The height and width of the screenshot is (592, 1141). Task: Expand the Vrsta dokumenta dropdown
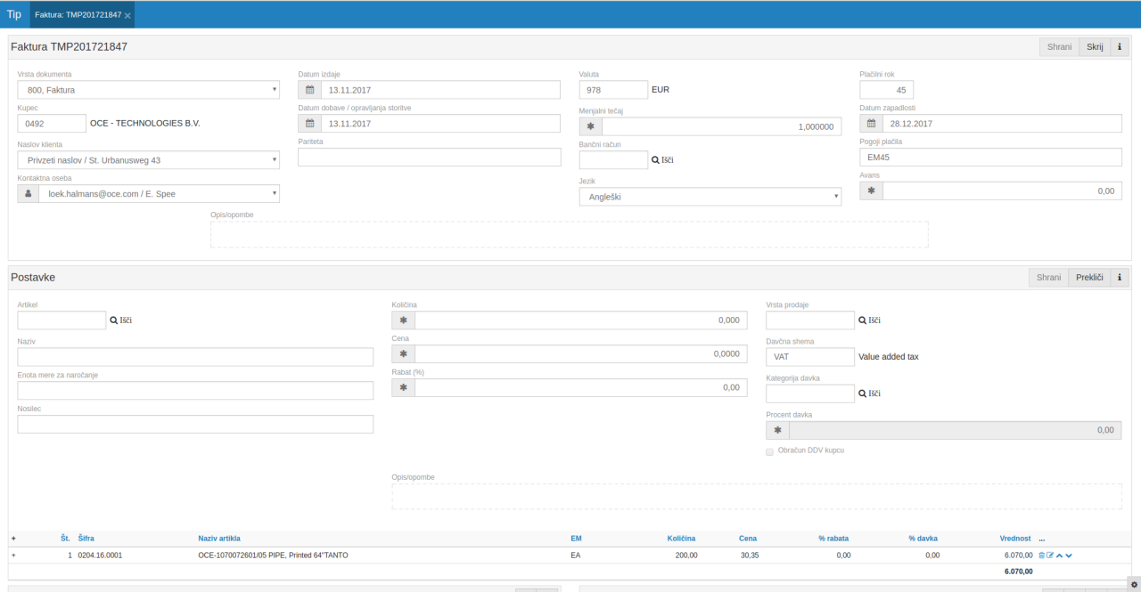[148, 90]
